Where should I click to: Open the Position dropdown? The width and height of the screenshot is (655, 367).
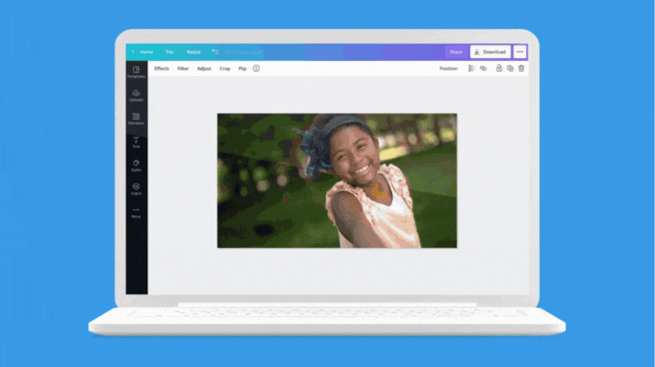point(448,68)
